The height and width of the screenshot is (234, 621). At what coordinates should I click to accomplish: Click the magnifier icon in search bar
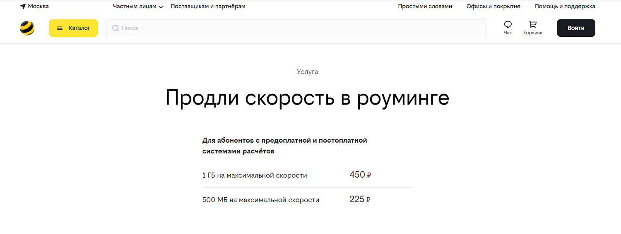[x=116, y=28]
